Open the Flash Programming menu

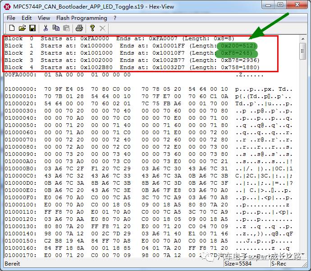tap(82, 18)
